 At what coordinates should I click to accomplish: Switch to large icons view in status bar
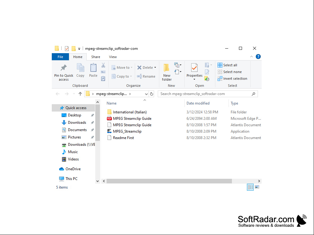pos(257,187)
